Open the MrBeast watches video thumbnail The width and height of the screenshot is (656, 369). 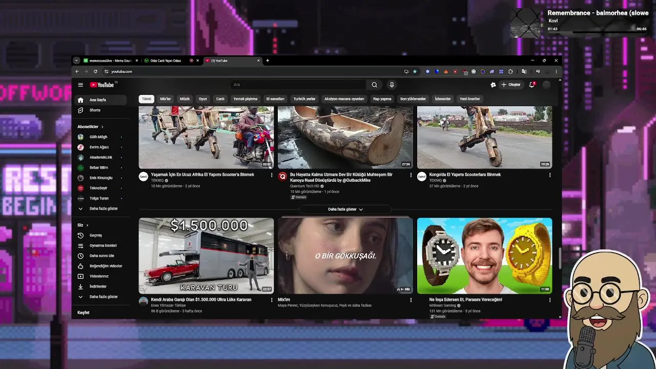pyautogui.click(x=484, y=256)
